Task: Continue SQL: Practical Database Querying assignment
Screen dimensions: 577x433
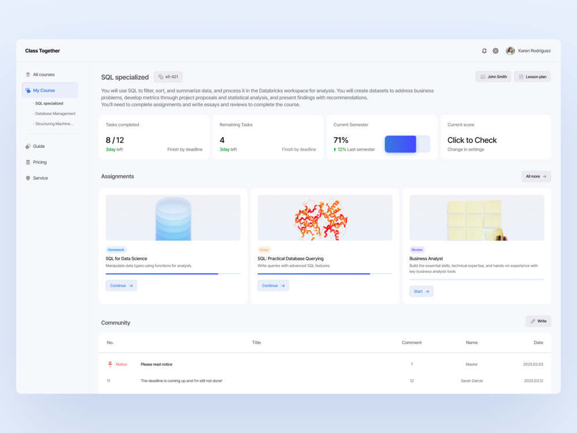Action: tap(273, 285)
